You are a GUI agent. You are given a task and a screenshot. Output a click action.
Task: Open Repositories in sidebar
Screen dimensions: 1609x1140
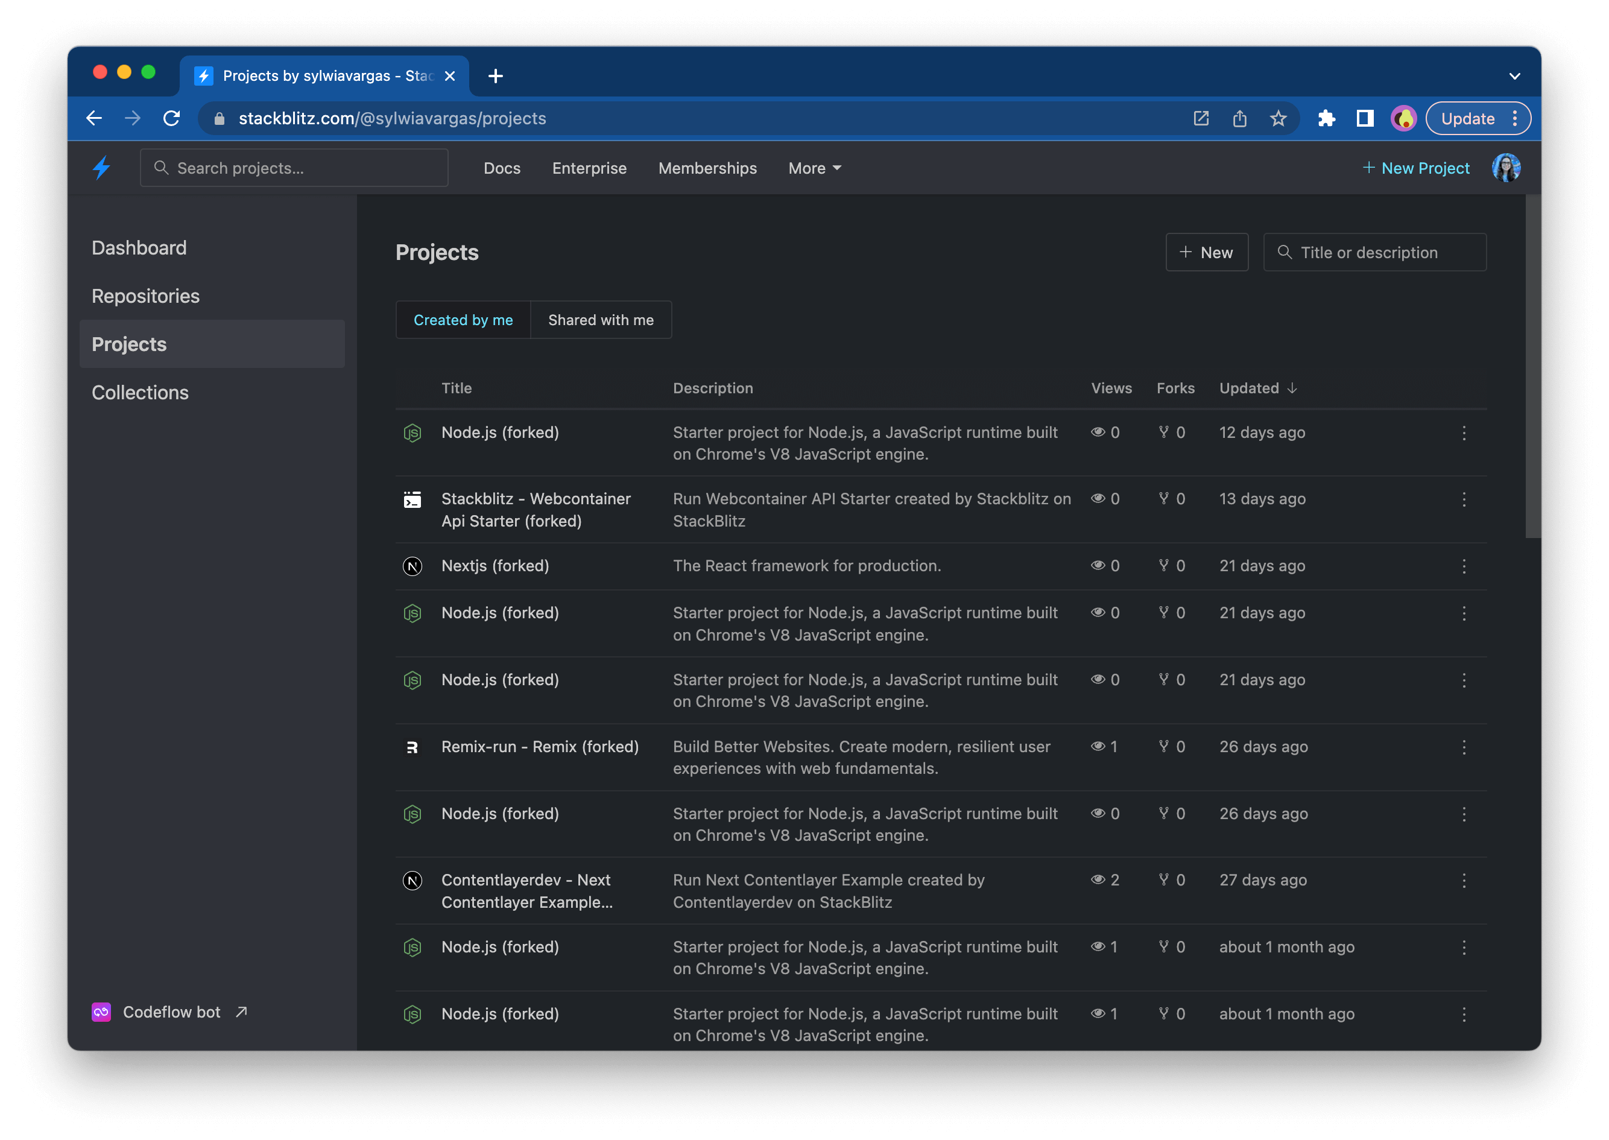tap(146, 296)
